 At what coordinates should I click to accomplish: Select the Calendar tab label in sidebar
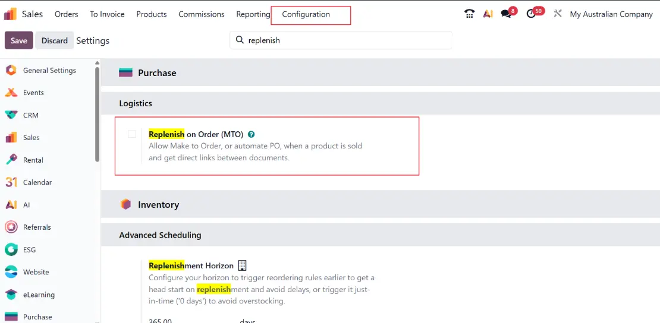pyautogui.click(x=37, y=182)
